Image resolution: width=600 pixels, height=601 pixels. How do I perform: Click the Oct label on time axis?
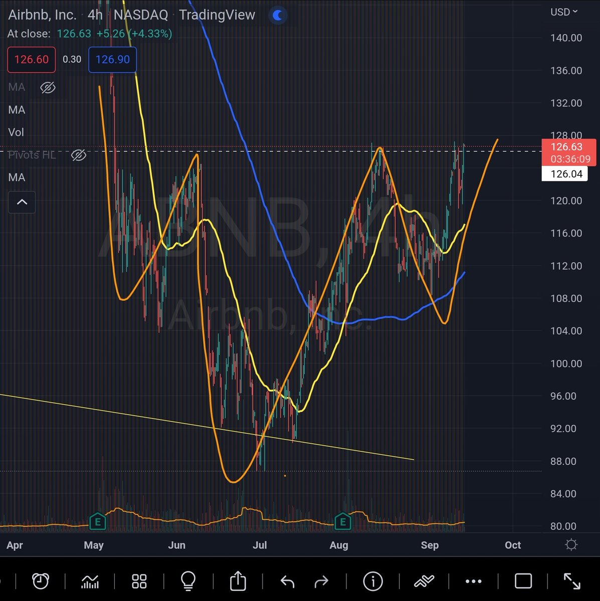(x=513, y=545)
